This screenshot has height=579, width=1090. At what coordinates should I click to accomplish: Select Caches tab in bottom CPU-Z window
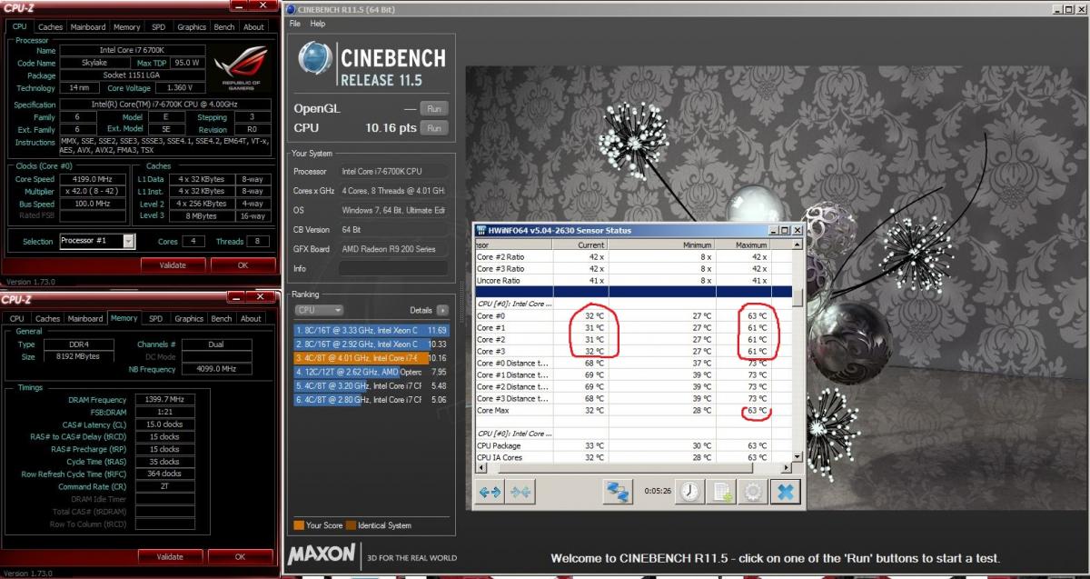[46, 318]
